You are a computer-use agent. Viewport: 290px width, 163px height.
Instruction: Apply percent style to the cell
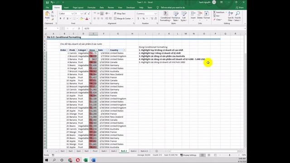pyautogui.click(x=144, y=19)
